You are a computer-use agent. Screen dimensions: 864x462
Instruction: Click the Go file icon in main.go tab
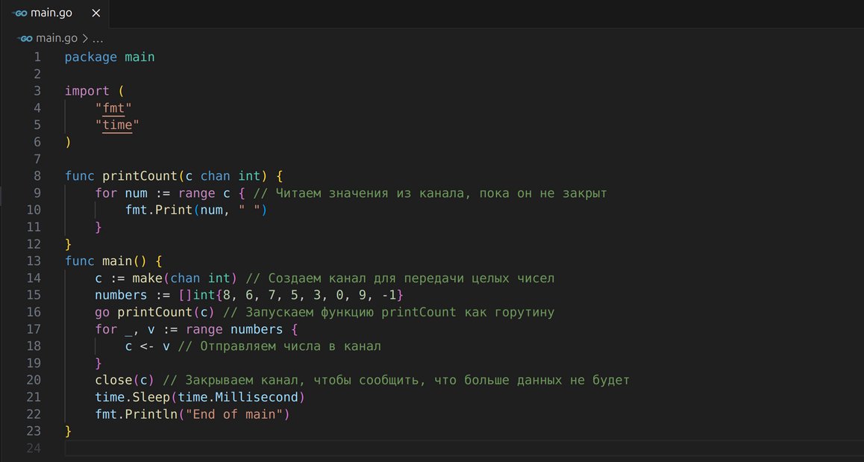point(20,13)
